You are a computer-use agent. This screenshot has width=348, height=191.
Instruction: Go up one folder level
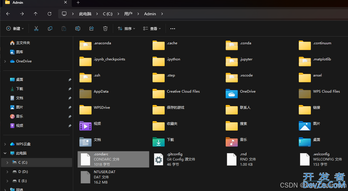(36, 14)
